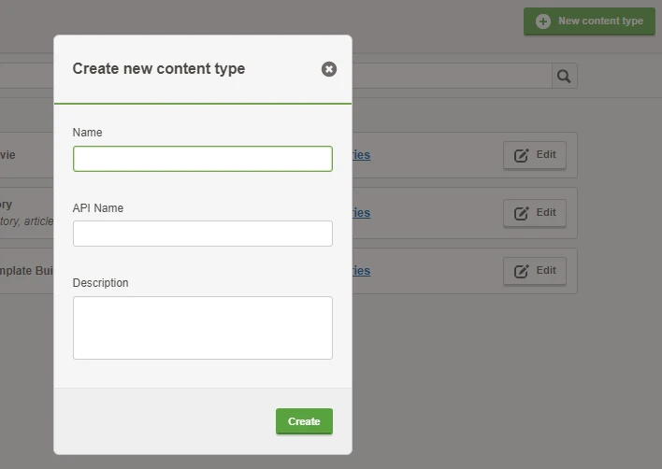
Task: Click the pencil icon in the 'vie' row
Action: tap(522, 155)
